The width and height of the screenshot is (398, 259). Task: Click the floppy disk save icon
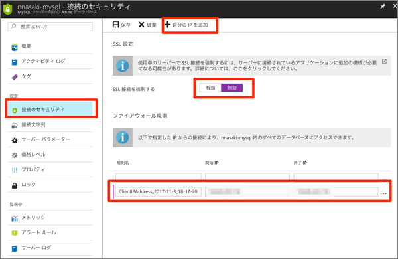point(115,25)
